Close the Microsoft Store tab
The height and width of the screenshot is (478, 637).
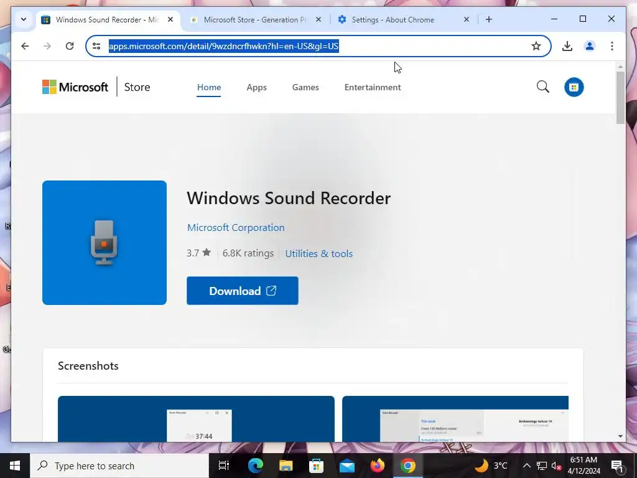coord(318,19)
